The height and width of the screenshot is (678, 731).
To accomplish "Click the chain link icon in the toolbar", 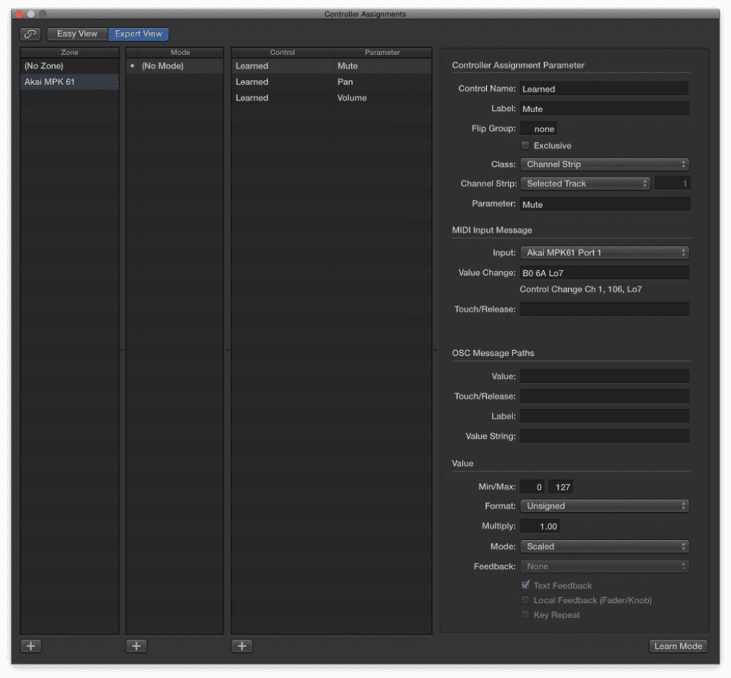I will click(x=30, y=34).
